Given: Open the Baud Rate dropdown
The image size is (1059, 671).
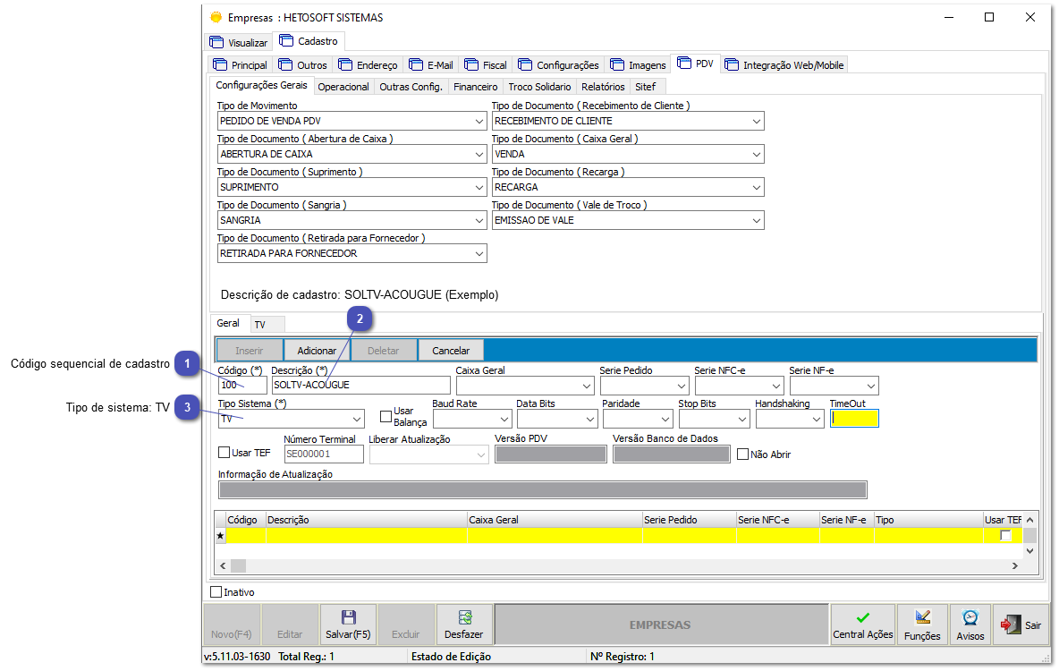Looking at the screenshot, I should (x=503, y=418).
